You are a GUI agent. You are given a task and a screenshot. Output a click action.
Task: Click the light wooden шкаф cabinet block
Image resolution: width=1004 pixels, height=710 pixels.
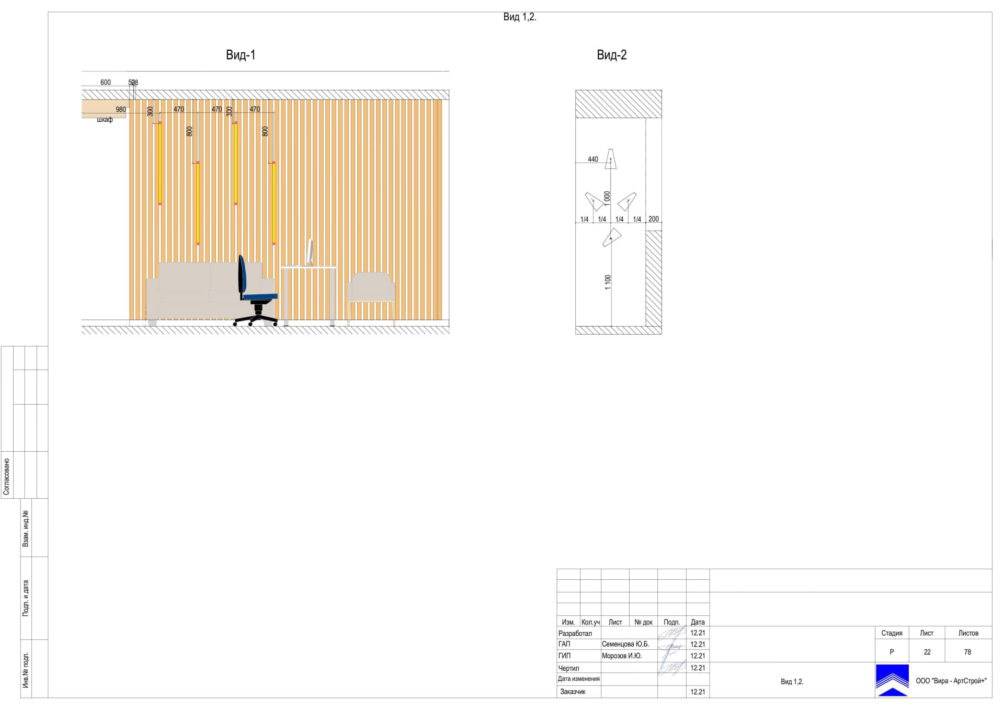[x=104, y=109]
